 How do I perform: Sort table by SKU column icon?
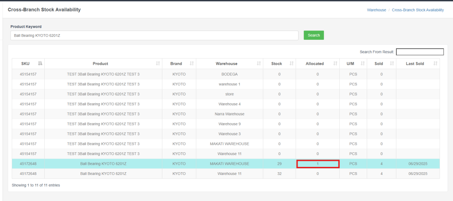click(40, 64)
